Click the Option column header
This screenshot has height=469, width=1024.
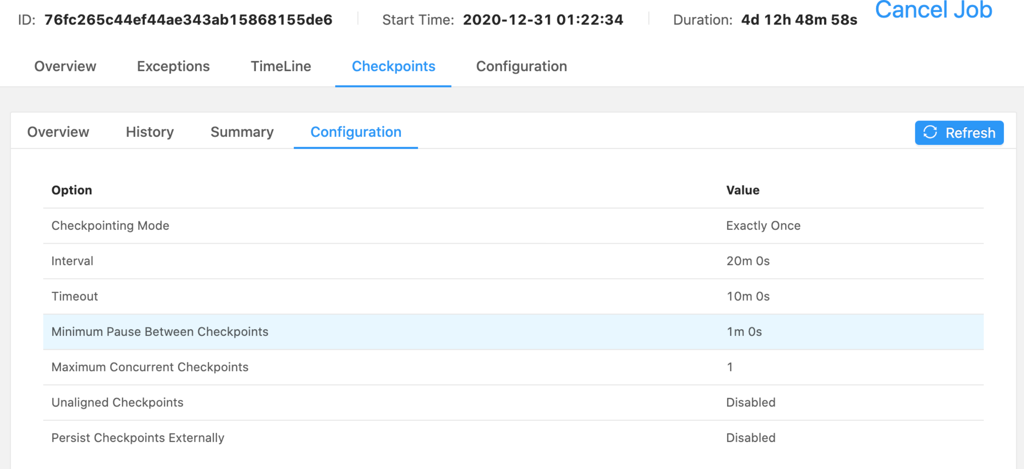point(72,190)
